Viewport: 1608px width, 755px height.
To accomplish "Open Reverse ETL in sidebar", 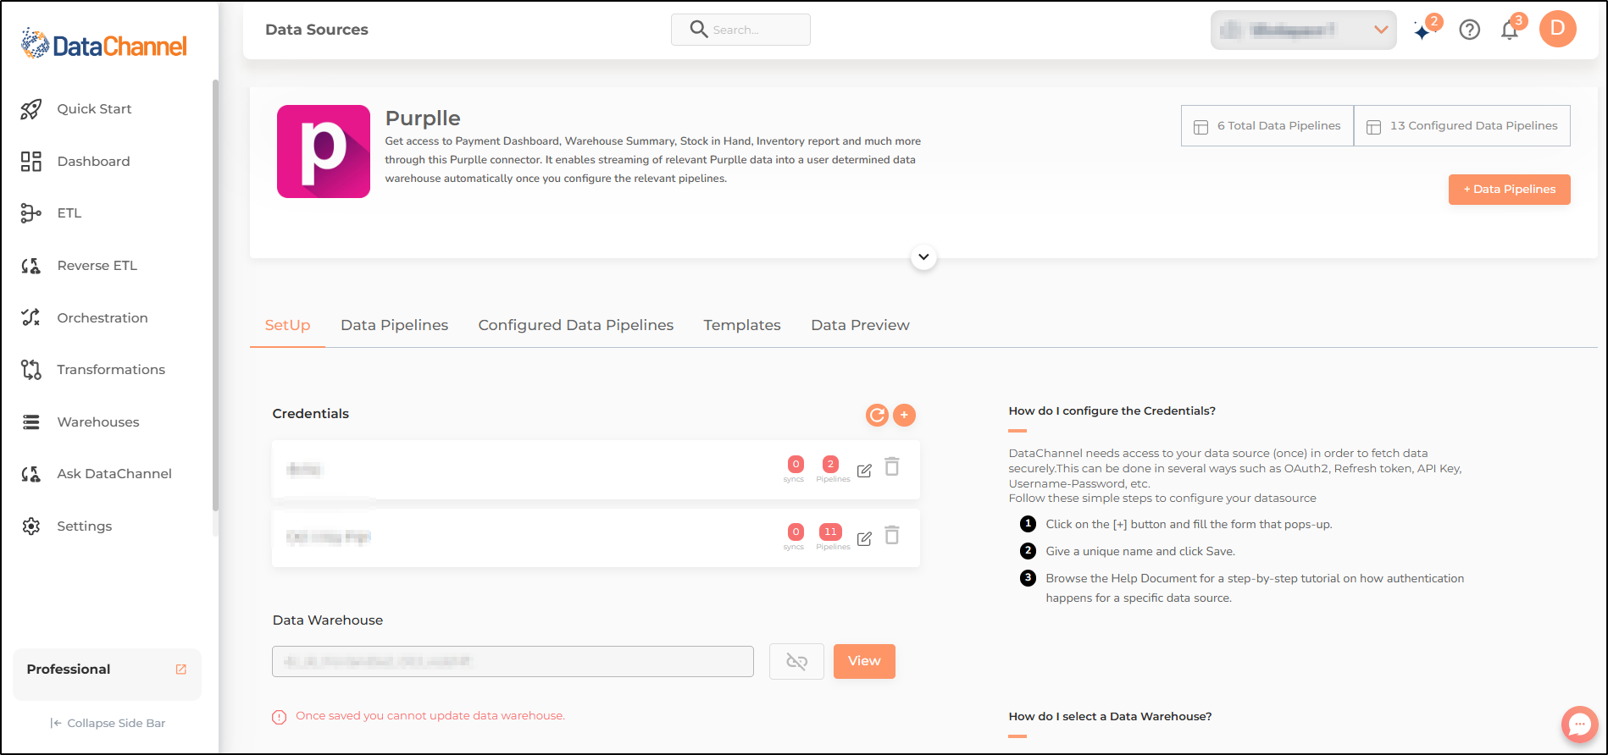I will click(97, 266).
